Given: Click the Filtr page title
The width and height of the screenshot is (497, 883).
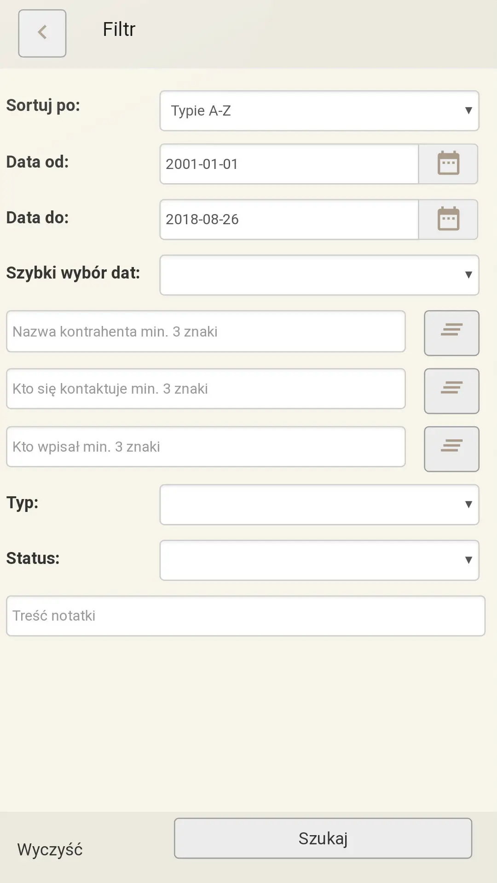Looking at the screenshot, I should 119,29.
